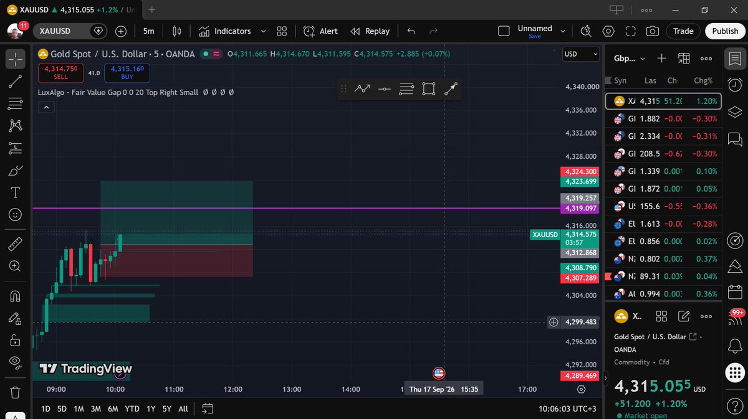Open the notifications bell panel
The height and width of the screenshot is (419, 748).
pyautogui.click(x=735, y=345)
